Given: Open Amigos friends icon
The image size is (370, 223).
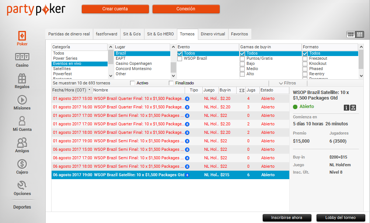Looking at the screenshot, I should (x=22, y=143).
